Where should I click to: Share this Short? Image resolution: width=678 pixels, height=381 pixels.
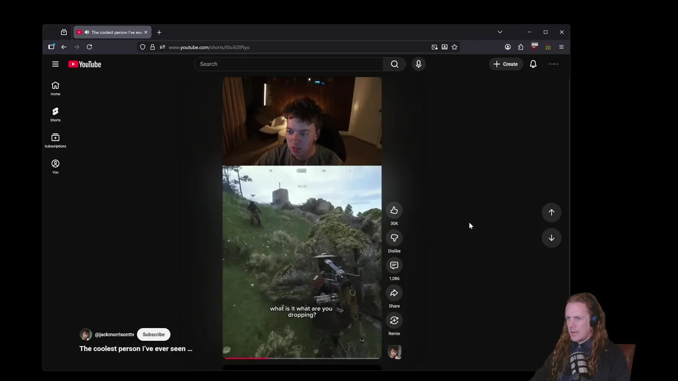[394, 293]
